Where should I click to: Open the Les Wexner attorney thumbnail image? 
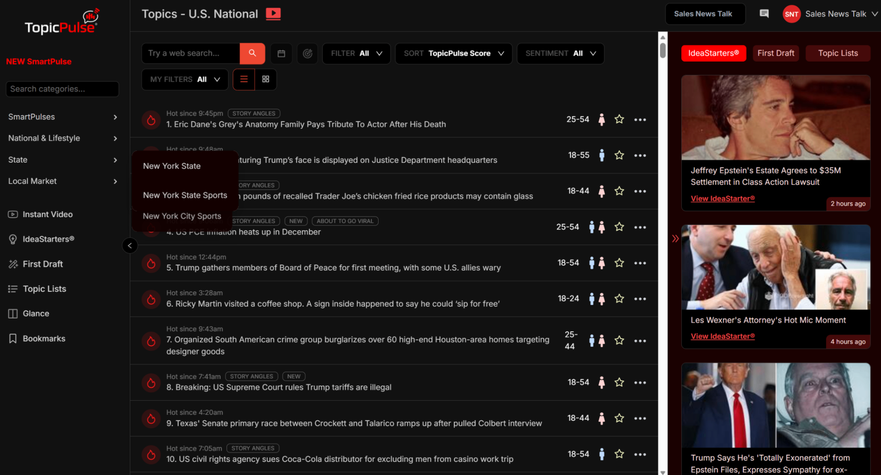click(776, 267)
